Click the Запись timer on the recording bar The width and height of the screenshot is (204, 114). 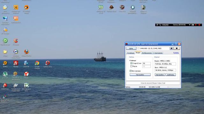tap(179, 25)
